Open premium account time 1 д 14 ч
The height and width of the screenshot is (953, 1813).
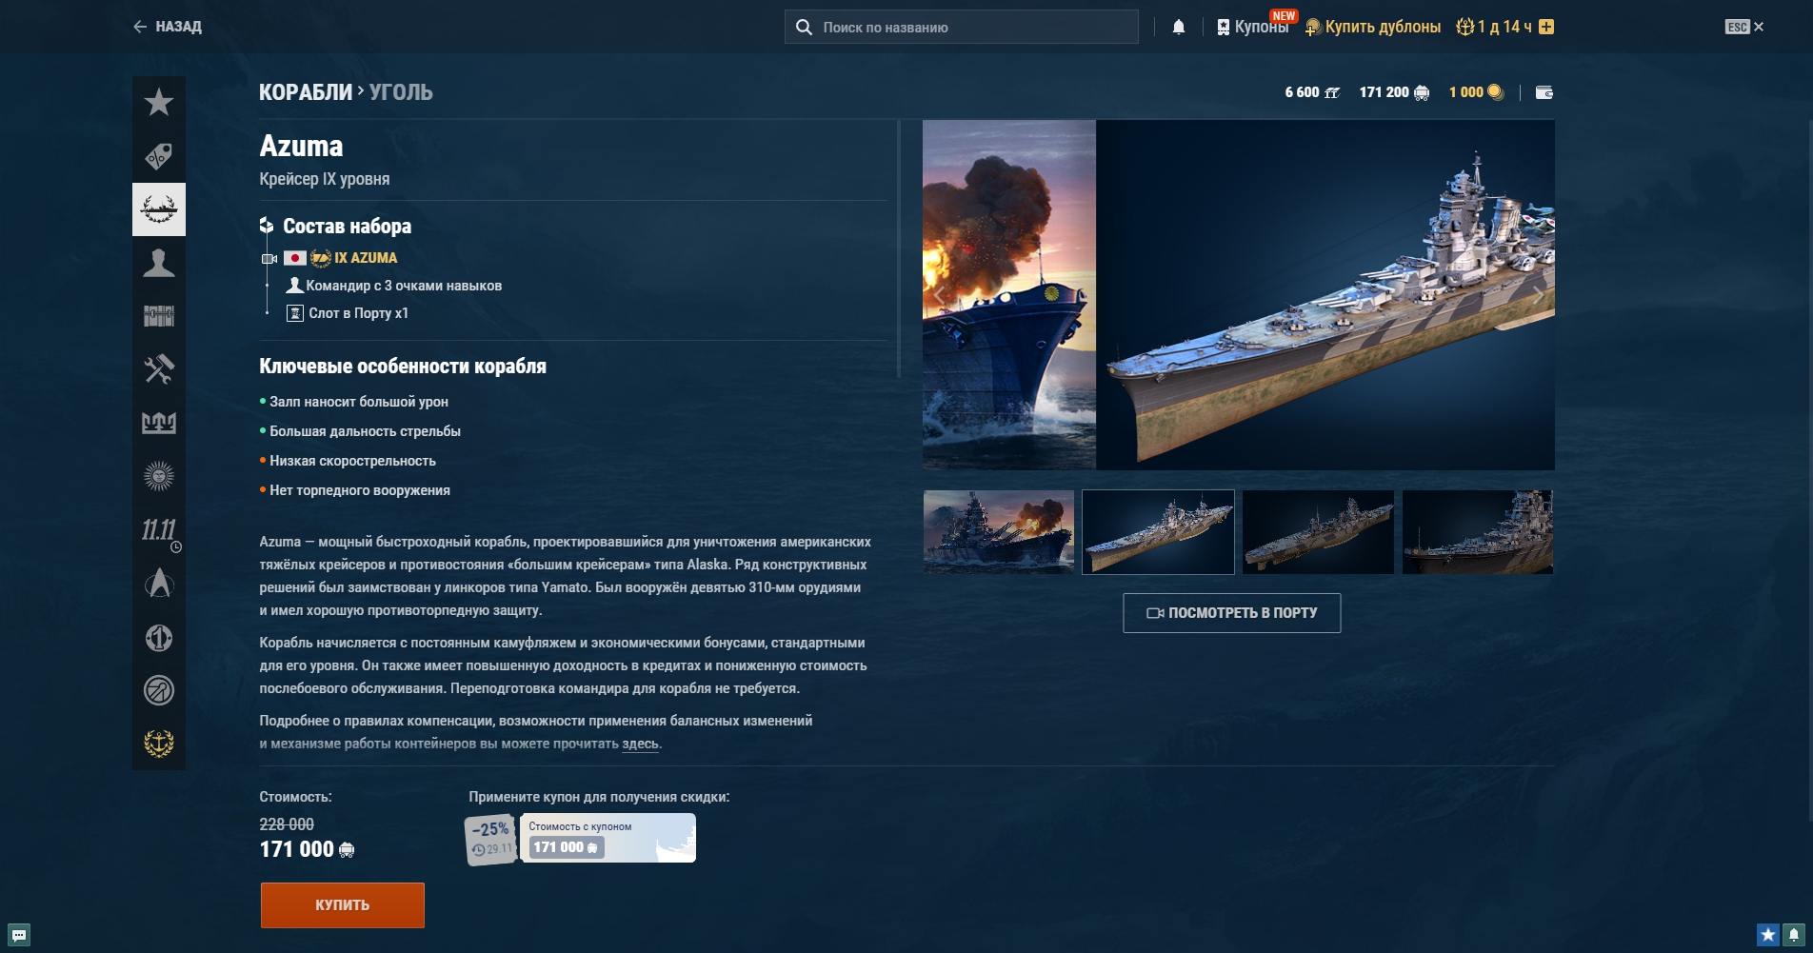pos(1494,27)
